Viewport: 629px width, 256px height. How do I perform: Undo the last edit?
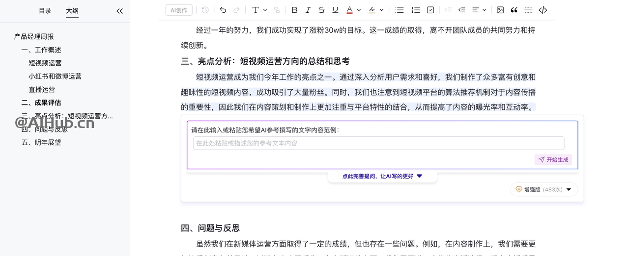pos(223,10)
